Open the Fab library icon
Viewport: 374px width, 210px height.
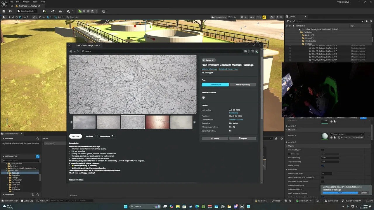point(245,51)
